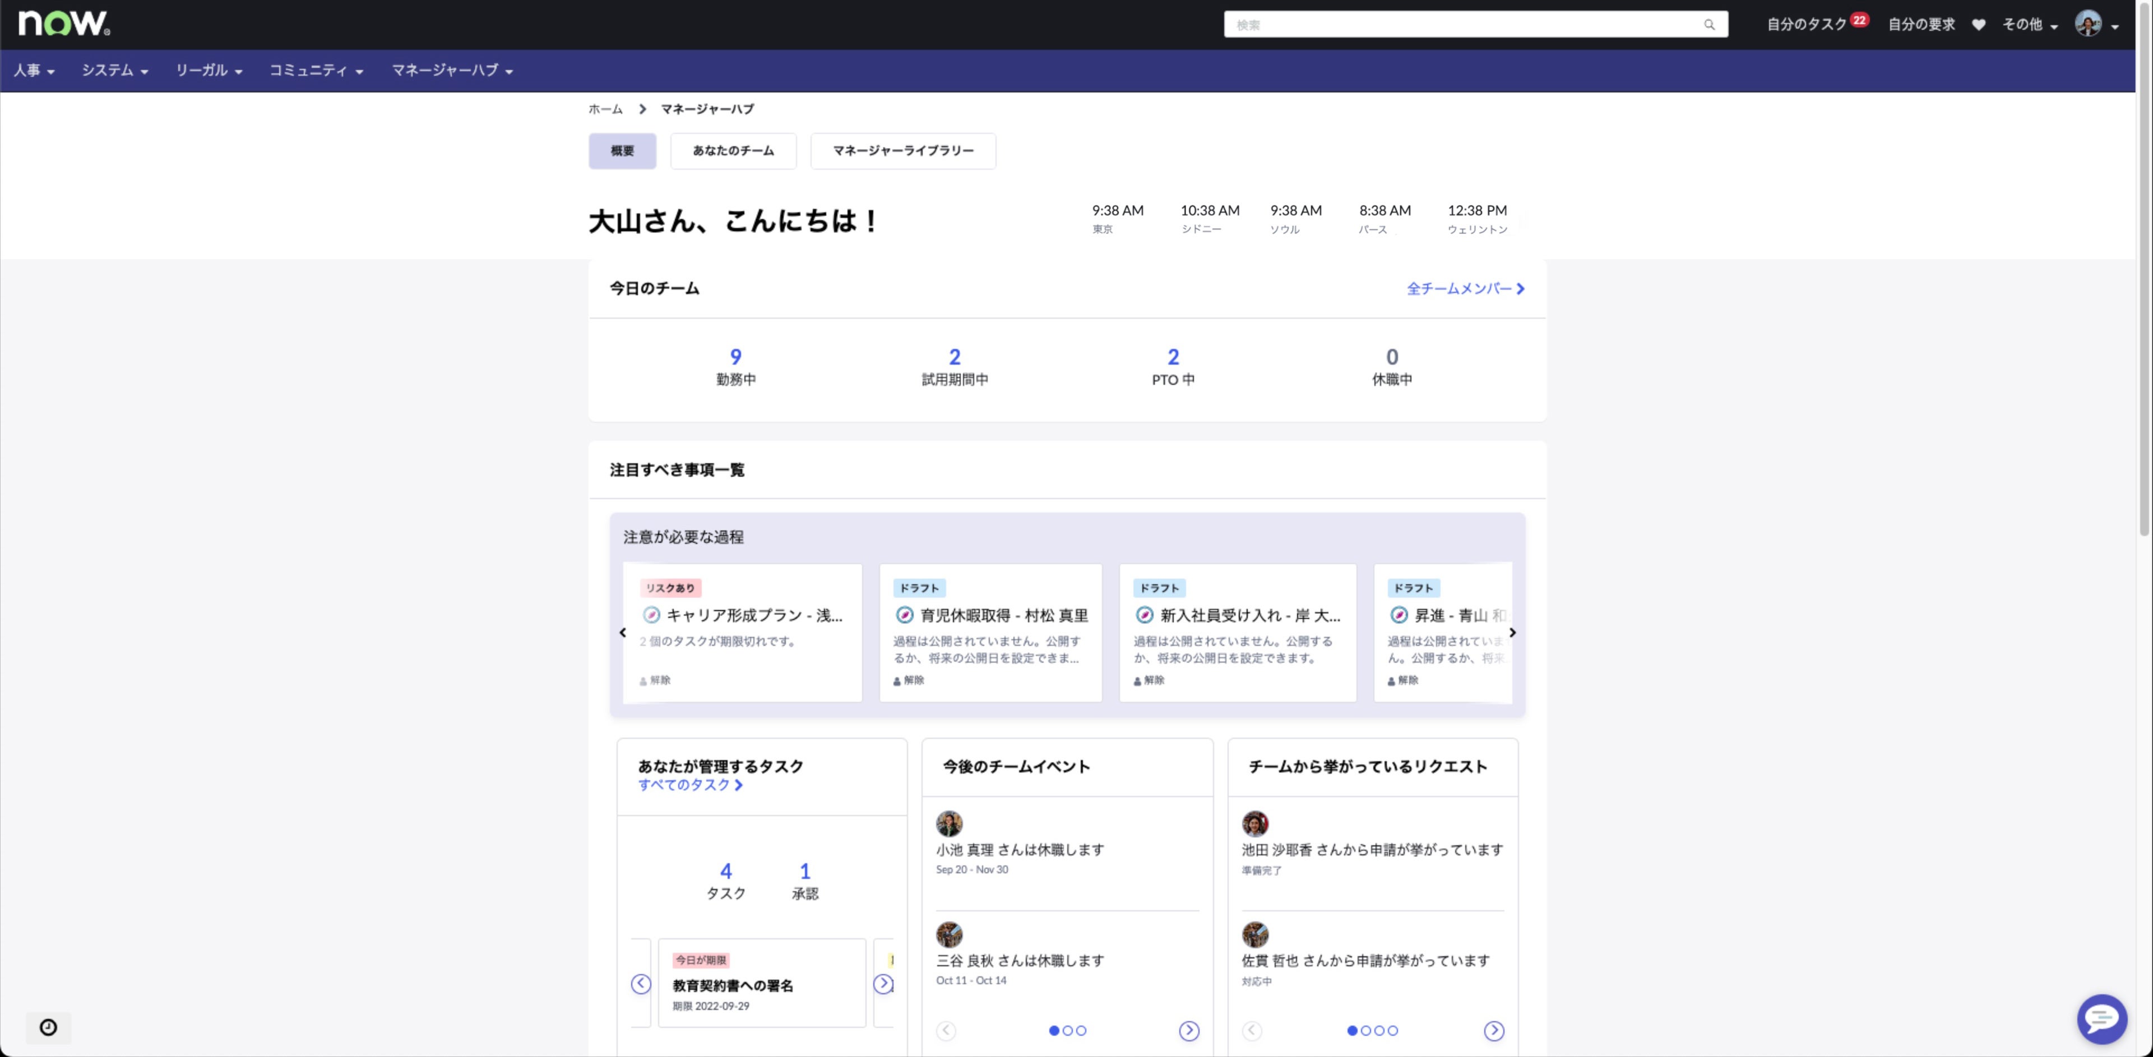Viewport: 2153px width, 1057px height.
Task: Click the favorites heart icon in the header
Action: pyautogui.click(x=1978, y=24)
